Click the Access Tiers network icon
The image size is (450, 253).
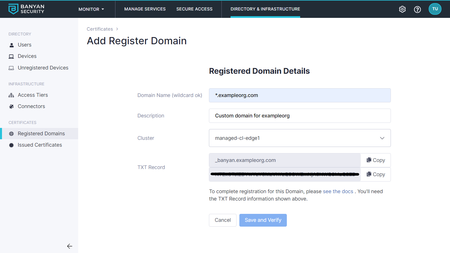pos(11,95)
